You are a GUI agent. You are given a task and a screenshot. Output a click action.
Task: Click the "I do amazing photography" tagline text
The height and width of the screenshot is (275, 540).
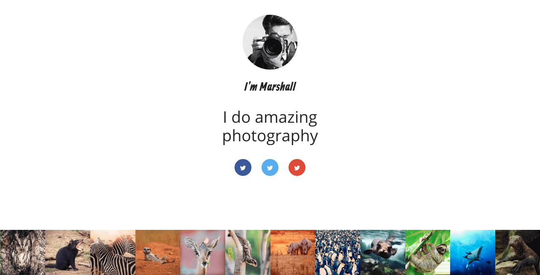tap(270, 126)
